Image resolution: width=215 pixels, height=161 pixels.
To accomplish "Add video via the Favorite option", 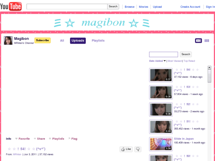I will click(22, 139).
